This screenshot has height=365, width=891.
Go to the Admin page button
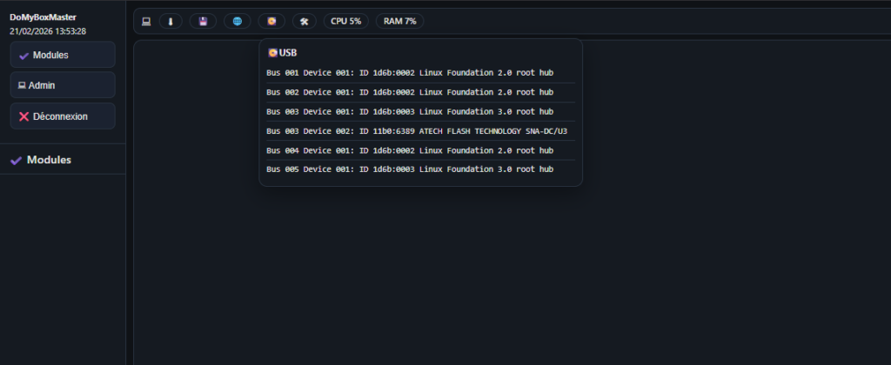[62, 85]
